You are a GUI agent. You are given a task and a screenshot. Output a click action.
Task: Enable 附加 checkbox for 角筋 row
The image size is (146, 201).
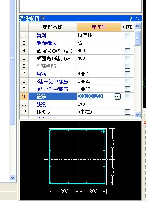[x=127, y=74]
